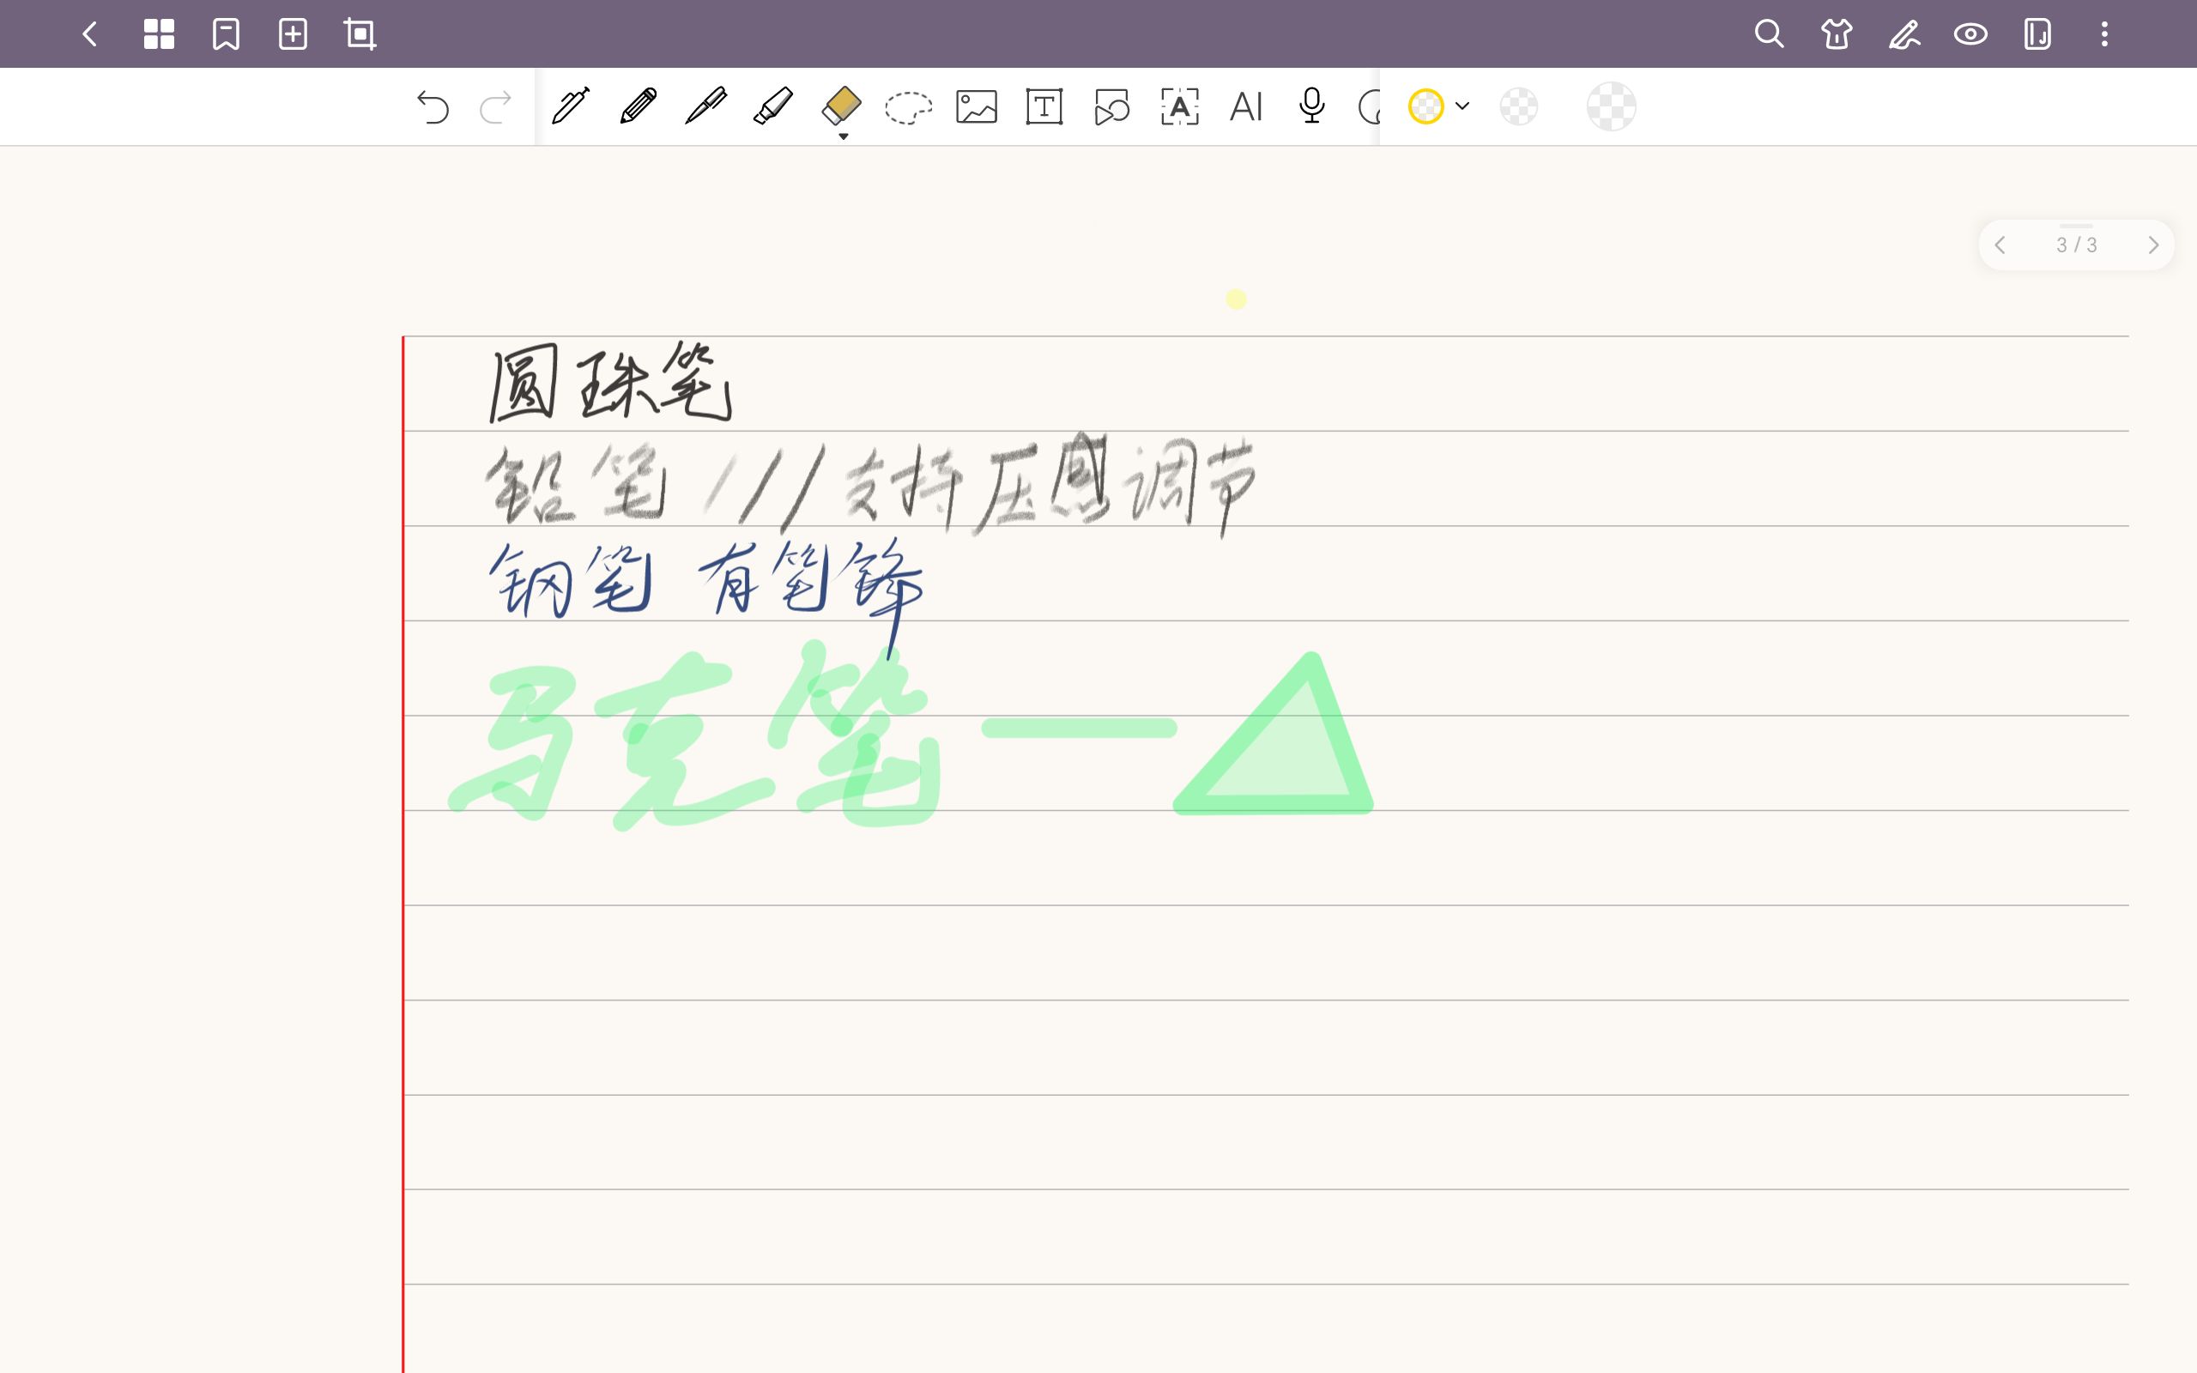Enable handwriting edit mode

[1903, 33]
